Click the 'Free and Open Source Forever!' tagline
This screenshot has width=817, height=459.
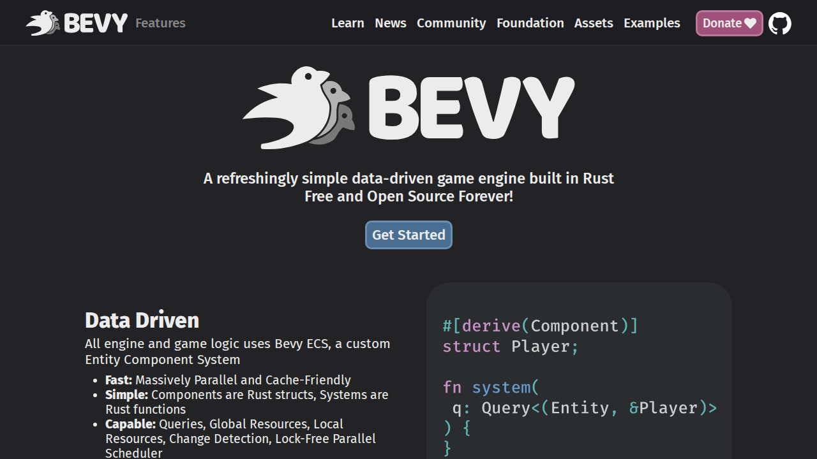408,196
